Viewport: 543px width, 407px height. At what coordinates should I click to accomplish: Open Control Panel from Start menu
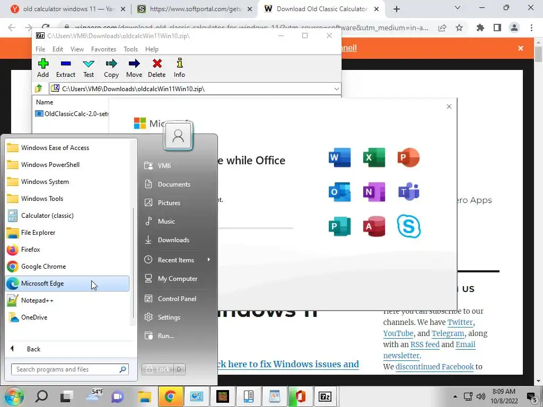(x=178, y=299)
